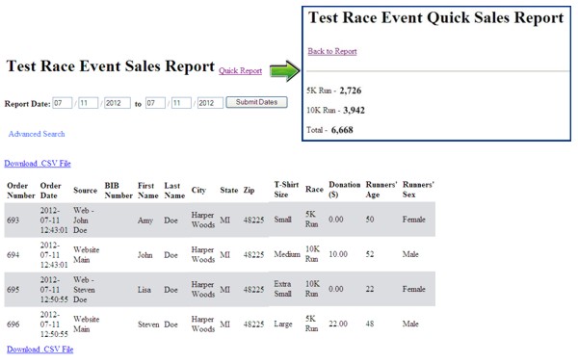Select order number 694
The image size is (578, 363).
tap(13, 255)
